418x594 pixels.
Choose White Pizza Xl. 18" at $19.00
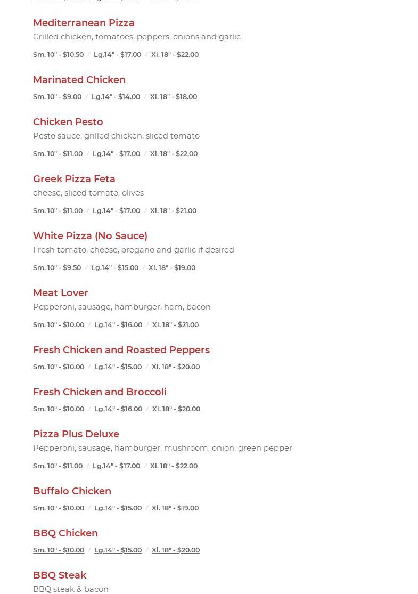[171, 267]
